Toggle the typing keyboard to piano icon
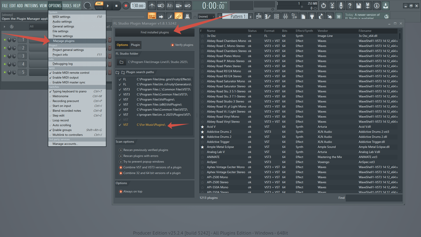Screen dimensions: 421x237 152,17
